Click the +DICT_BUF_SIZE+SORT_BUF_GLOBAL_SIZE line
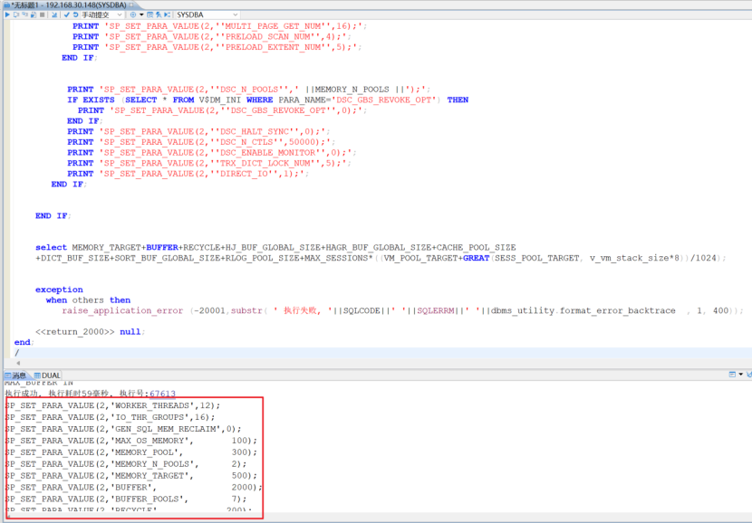The image size is (752, 523). click(x=381, y=258)
